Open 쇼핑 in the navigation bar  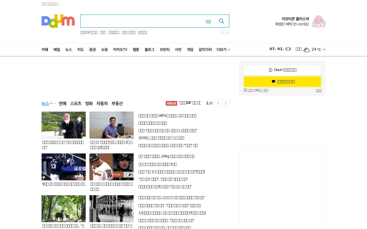(x=104, y=50)
